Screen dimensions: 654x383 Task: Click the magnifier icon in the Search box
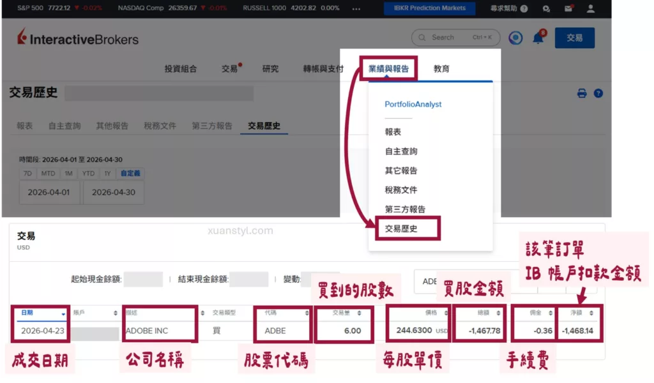point(422,38)
